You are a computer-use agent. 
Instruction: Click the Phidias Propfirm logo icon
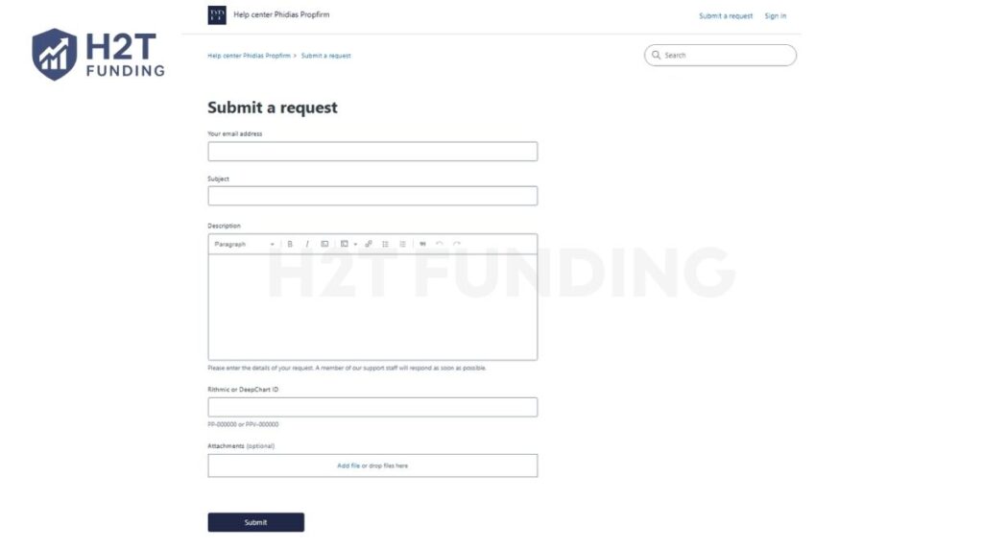pyautogui.click(x=217, y=14)
